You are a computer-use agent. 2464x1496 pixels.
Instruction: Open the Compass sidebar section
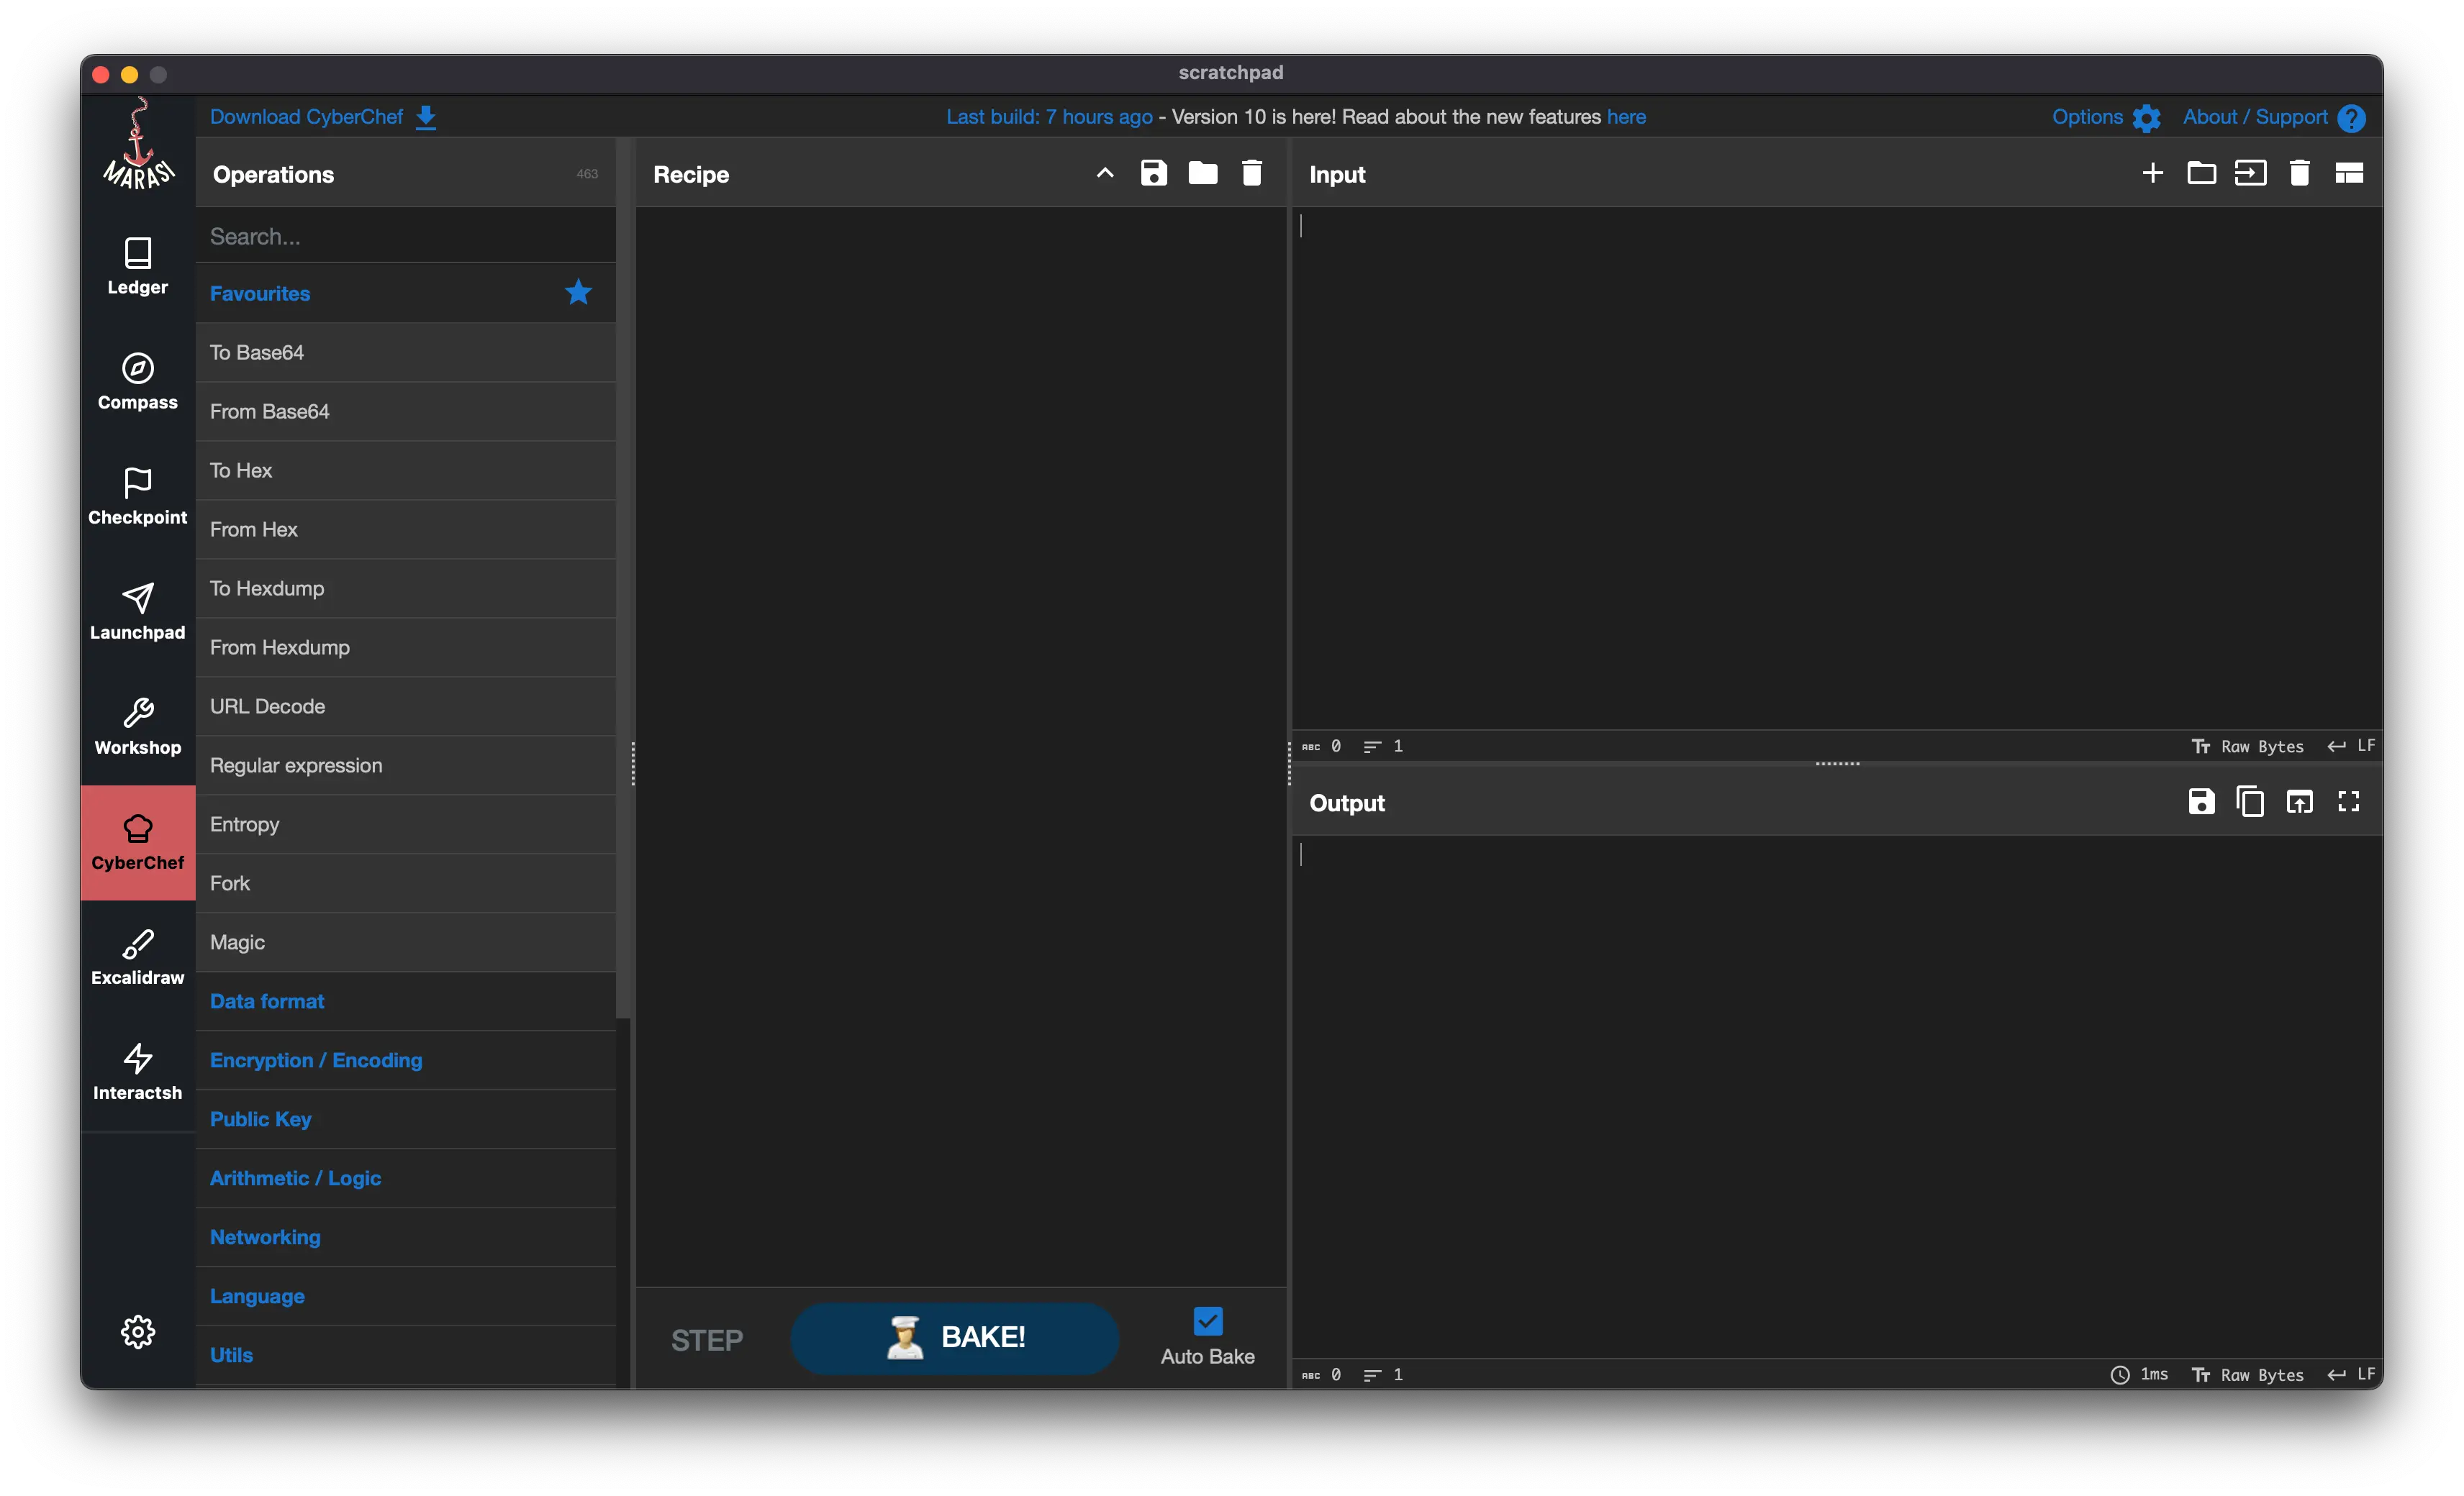137,380
